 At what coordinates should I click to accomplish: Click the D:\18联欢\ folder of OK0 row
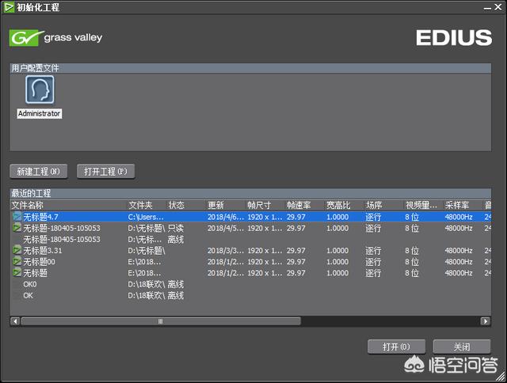point(147,285)
